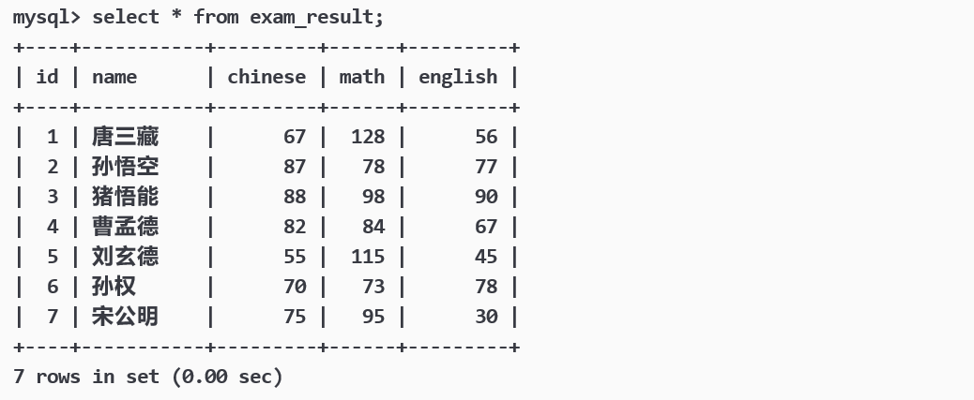The image size is (974, 400).
Task: Click the 'select * from exam_result;' command text
Action: pyautogui.click(x=238, y=18)
